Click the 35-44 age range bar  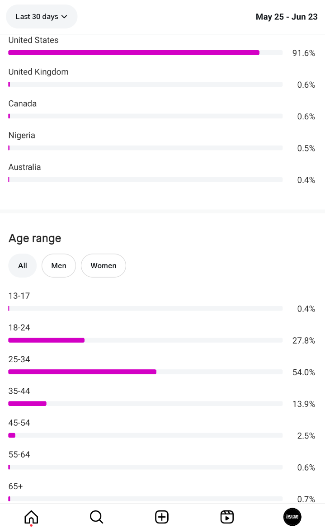click(146, 403)
